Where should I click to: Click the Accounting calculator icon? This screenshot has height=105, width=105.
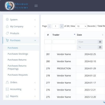[7, 89]
